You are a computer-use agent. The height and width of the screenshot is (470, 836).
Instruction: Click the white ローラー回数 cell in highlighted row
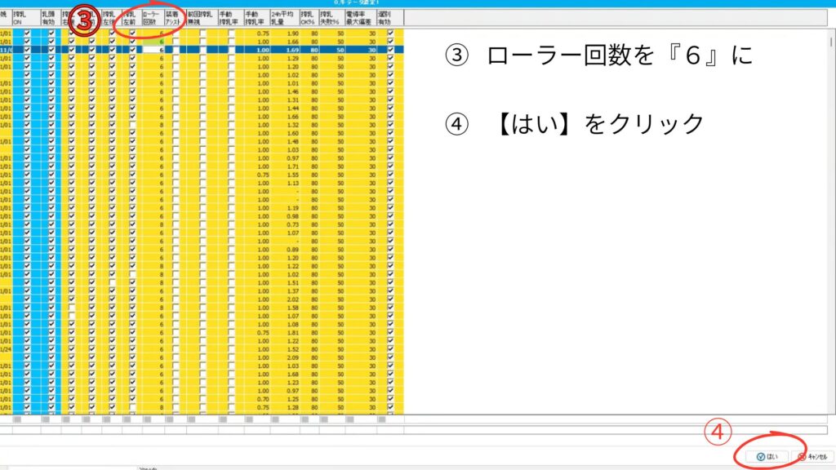153,50
